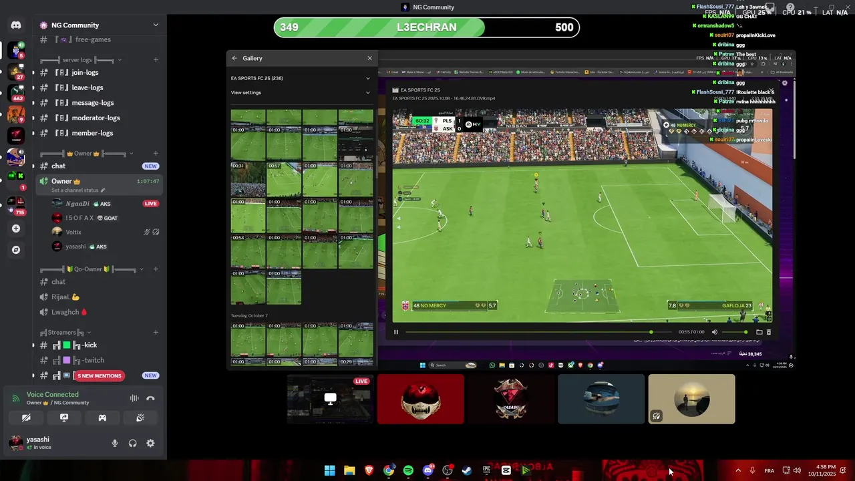
Task: Click Set a channel status link
Action: (78, 190)
